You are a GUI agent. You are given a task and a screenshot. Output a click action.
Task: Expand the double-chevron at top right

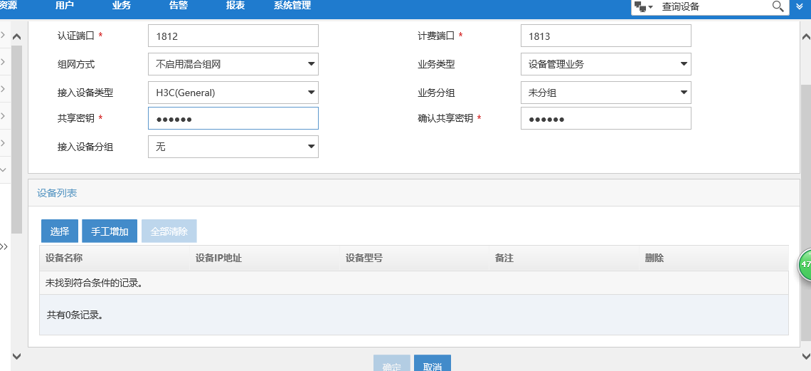[x=800, y=6]
